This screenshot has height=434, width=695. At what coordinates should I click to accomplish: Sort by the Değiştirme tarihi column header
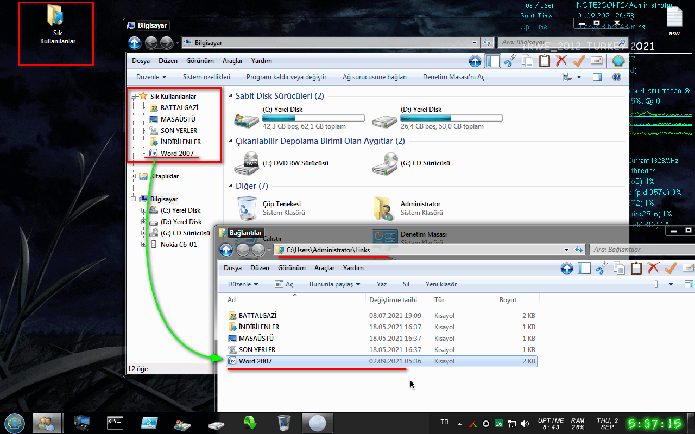point(399,300)
